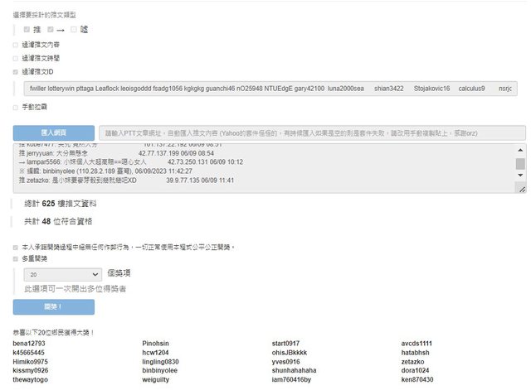Toggle the 推 push type checkbox
The width and height of the screenshot is (531, 390).
tap(27, 30)
